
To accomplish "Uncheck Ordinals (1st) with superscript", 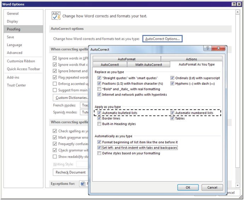I will pyautogui.click(x=172, y=78).
